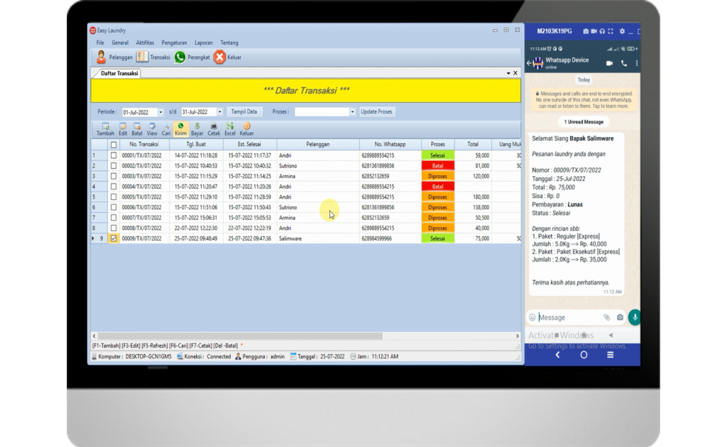Open the Proses filter dropdown
The width and height of the screenshot is (727, 447).
tap(352, 112)
